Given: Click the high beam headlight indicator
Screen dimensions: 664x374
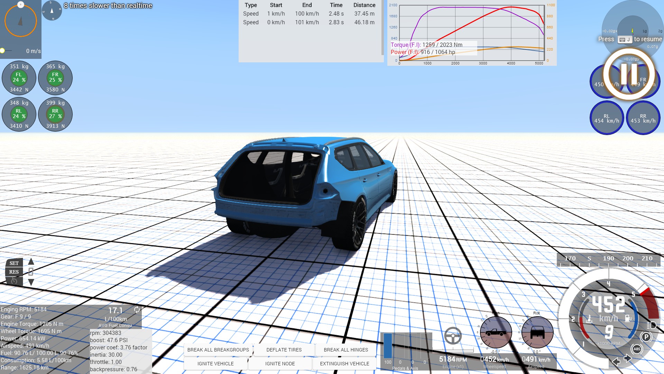Looking at the screenshot, I should coord(652,325).
